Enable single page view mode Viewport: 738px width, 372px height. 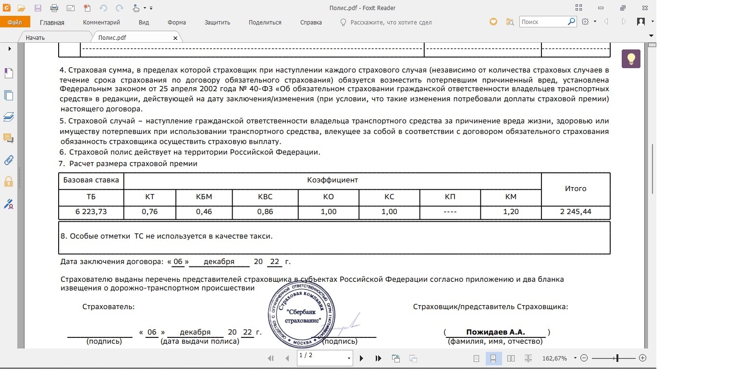477,358
